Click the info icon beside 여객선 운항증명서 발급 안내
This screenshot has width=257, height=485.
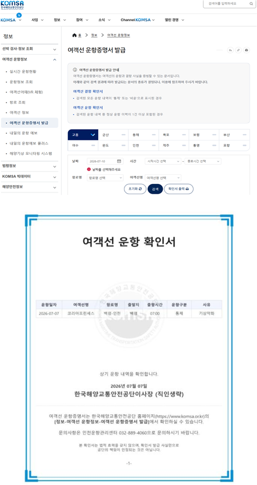click(x=75, y=70)
